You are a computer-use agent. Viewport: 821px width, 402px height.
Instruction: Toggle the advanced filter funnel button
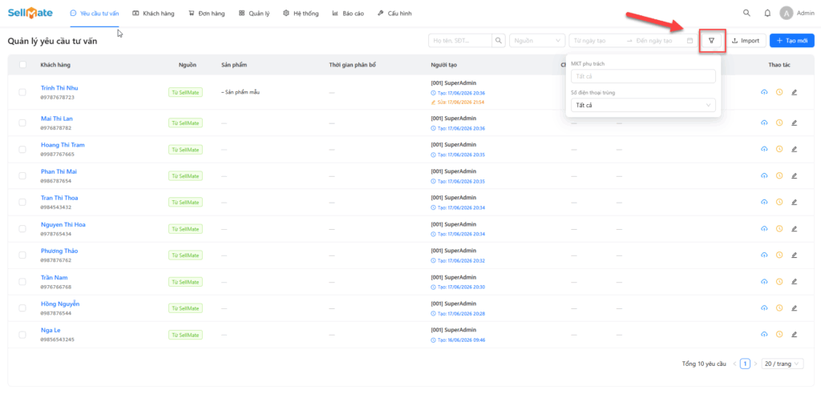pos(712,40)
